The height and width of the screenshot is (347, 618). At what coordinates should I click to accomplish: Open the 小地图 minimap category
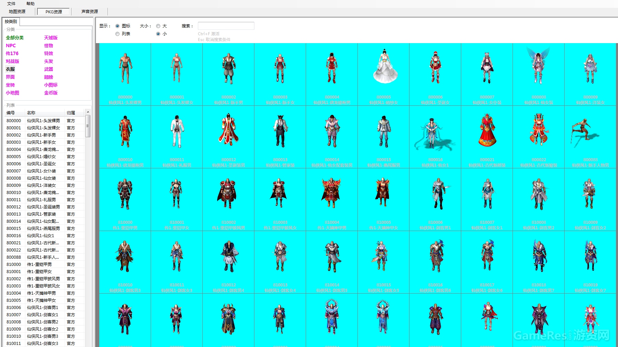click(x=12, y=93)
